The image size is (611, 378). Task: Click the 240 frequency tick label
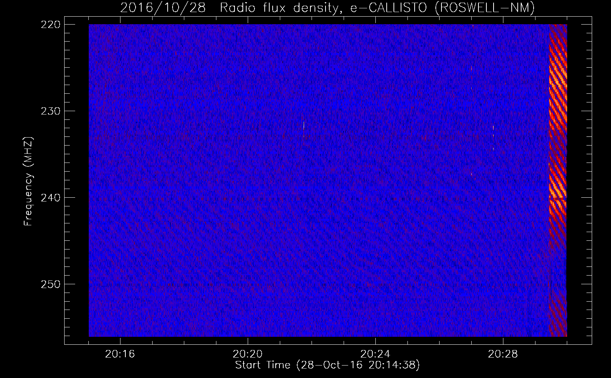point(50,197)
